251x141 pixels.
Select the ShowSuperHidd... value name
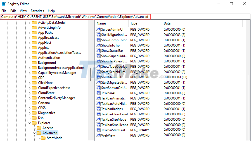114,56
